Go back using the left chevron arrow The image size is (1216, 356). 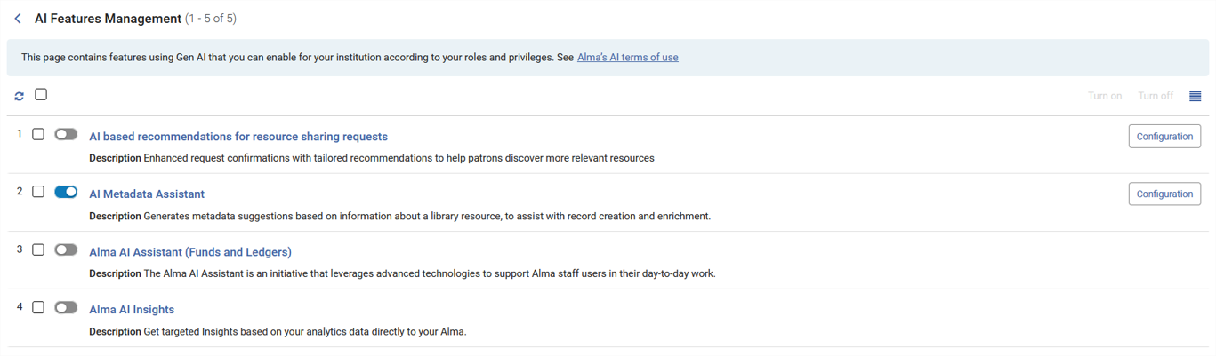pos(18,19)
